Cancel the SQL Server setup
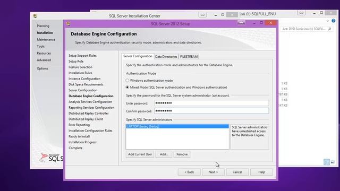This screenshot has height=191, width=340. (x=237, y=172)
